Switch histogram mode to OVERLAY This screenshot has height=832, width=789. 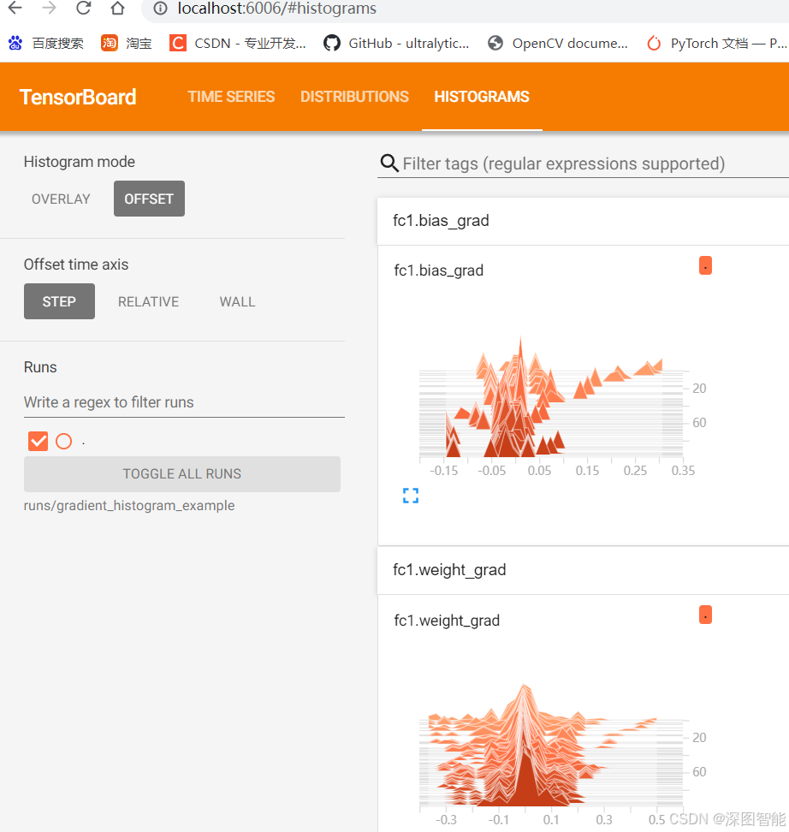click(x=61, y=199)
